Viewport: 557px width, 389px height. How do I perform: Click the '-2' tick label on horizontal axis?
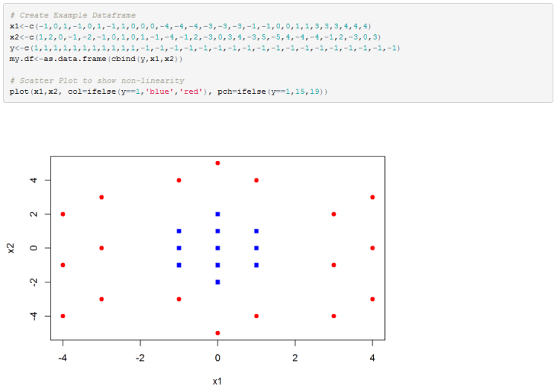tap(140, 358)
